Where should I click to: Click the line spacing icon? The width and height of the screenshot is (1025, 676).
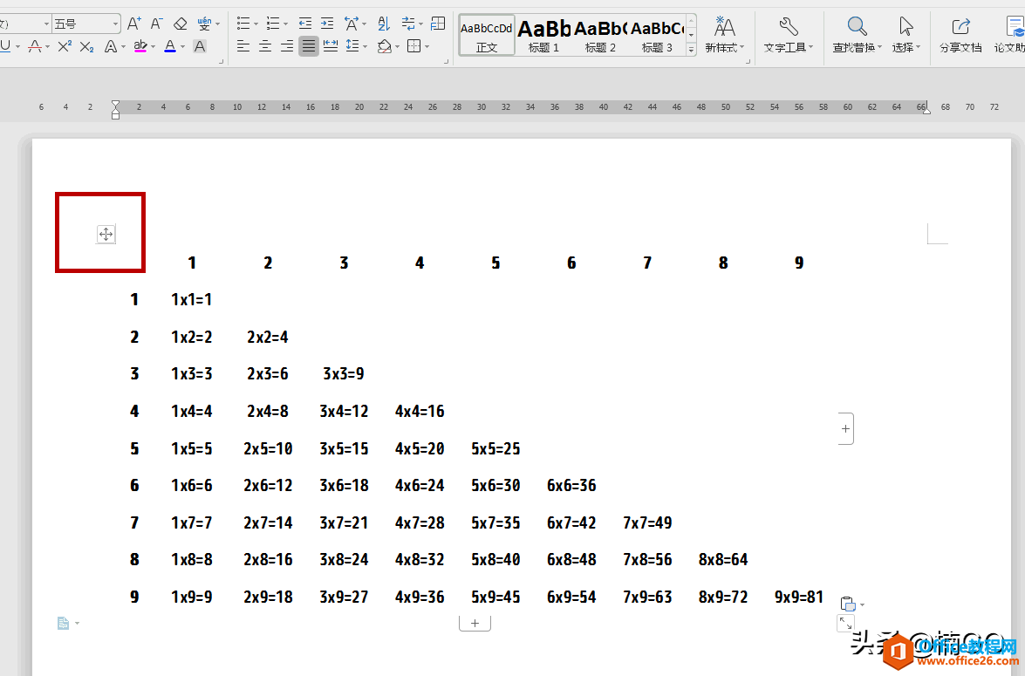click(352, 46)
